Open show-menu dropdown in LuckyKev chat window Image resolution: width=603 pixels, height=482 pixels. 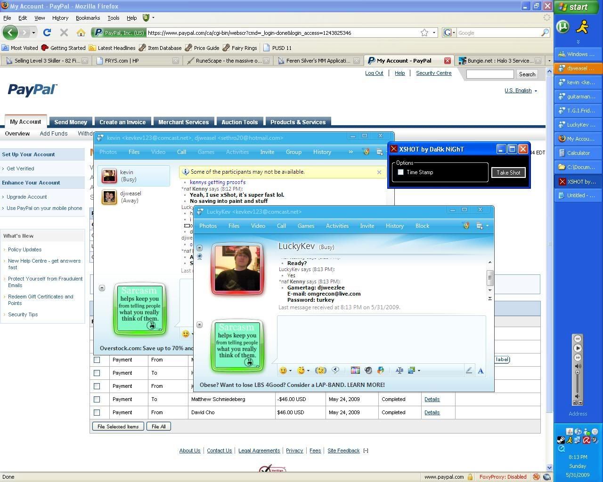pyautogui.click(x=482, y=226)
